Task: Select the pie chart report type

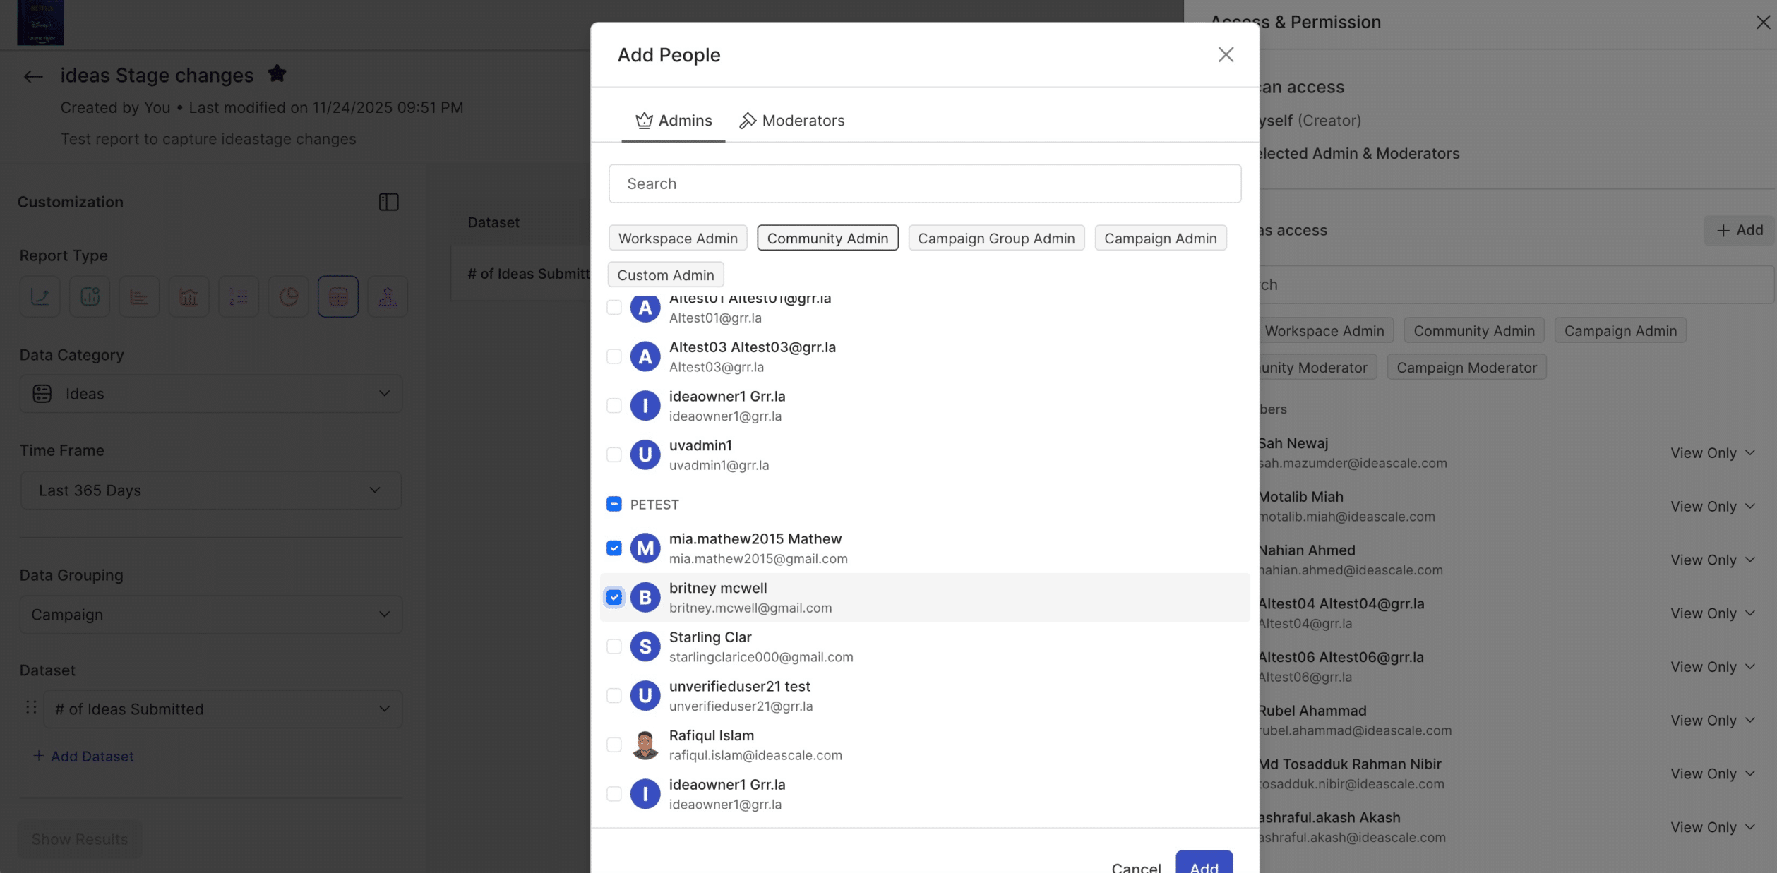Action: [288, 296]
